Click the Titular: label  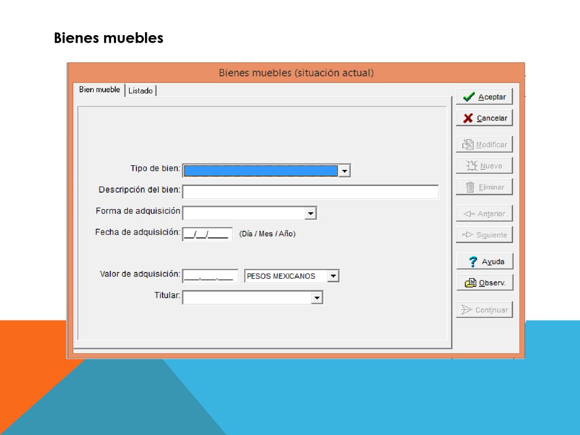coord(168,295)
